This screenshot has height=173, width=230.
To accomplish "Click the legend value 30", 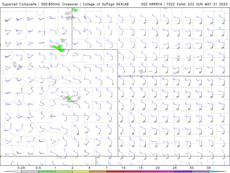I will 192,168.
